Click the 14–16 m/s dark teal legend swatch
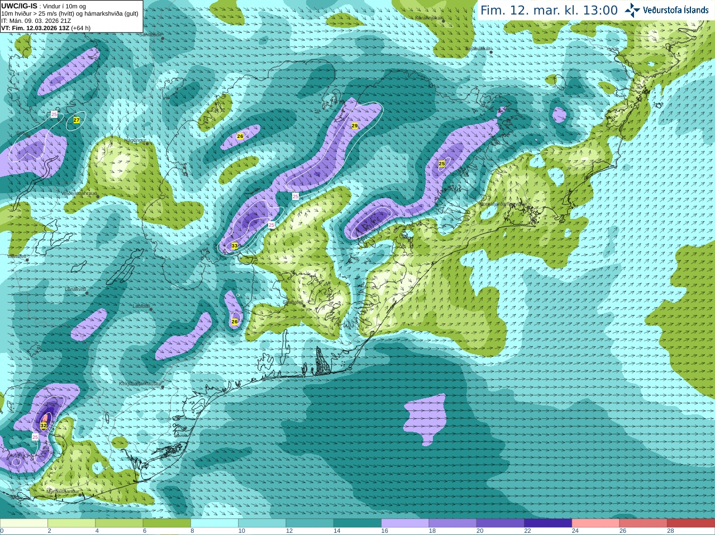 (x=357, y=523)
